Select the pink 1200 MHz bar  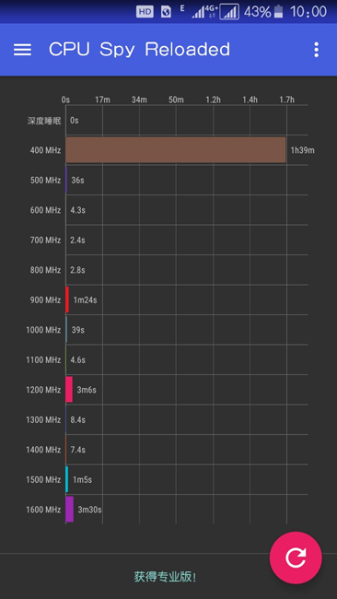pos(69,389)
